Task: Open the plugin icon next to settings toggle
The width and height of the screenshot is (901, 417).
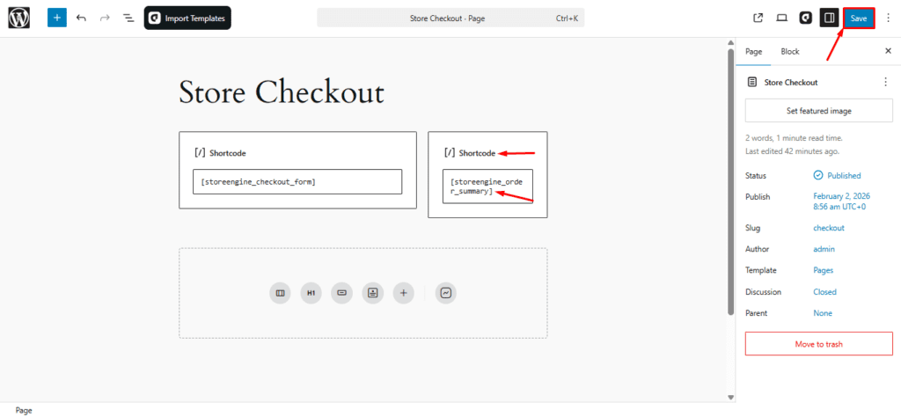Action: pos(806,18)
